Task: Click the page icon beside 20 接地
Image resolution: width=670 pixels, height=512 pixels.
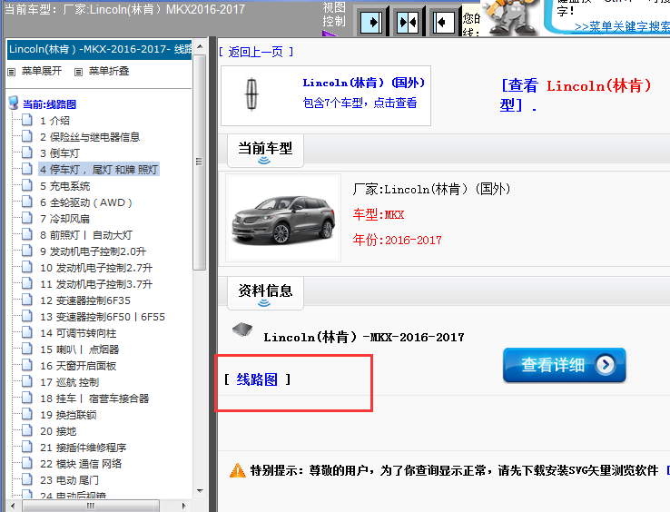Action: pos(27,430)
